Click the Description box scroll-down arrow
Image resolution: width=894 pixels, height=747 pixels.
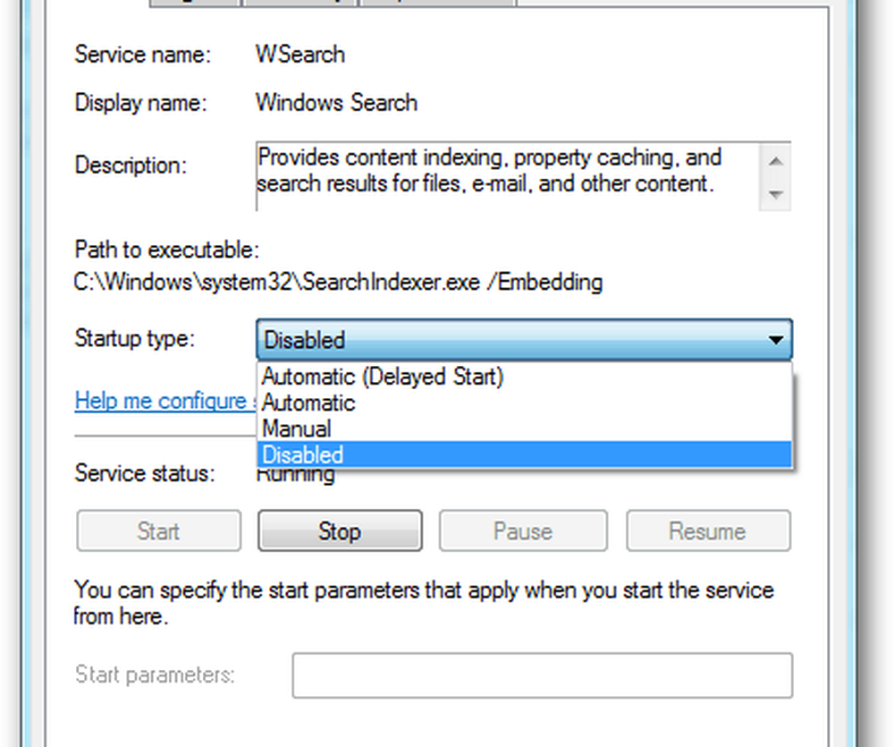coord(775,194)
